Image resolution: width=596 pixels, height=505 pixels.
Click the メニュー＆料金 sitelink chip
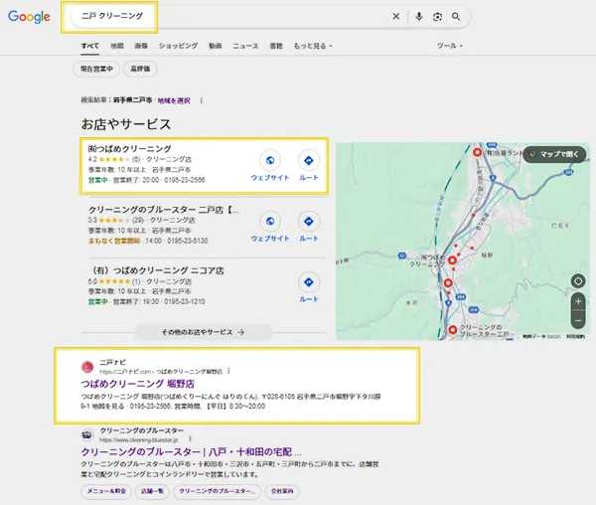coord(106,491)
